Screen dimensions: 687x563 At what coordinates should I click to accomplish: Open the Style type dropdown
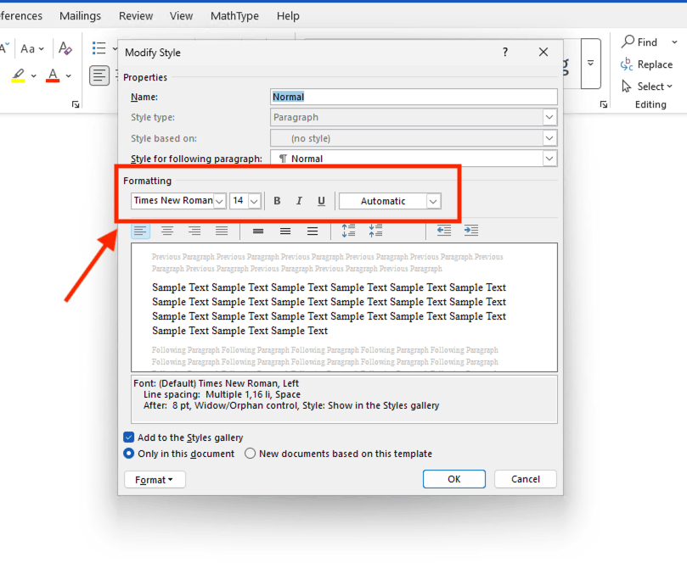click(549, 117)
